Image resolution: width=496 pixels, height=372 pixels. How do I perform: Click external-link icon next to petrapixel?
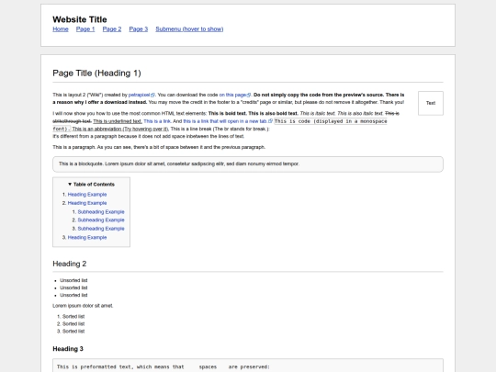coord(153,95)
